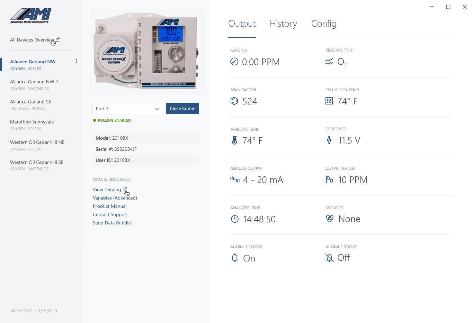Switch to the History tab

point(283,24)
